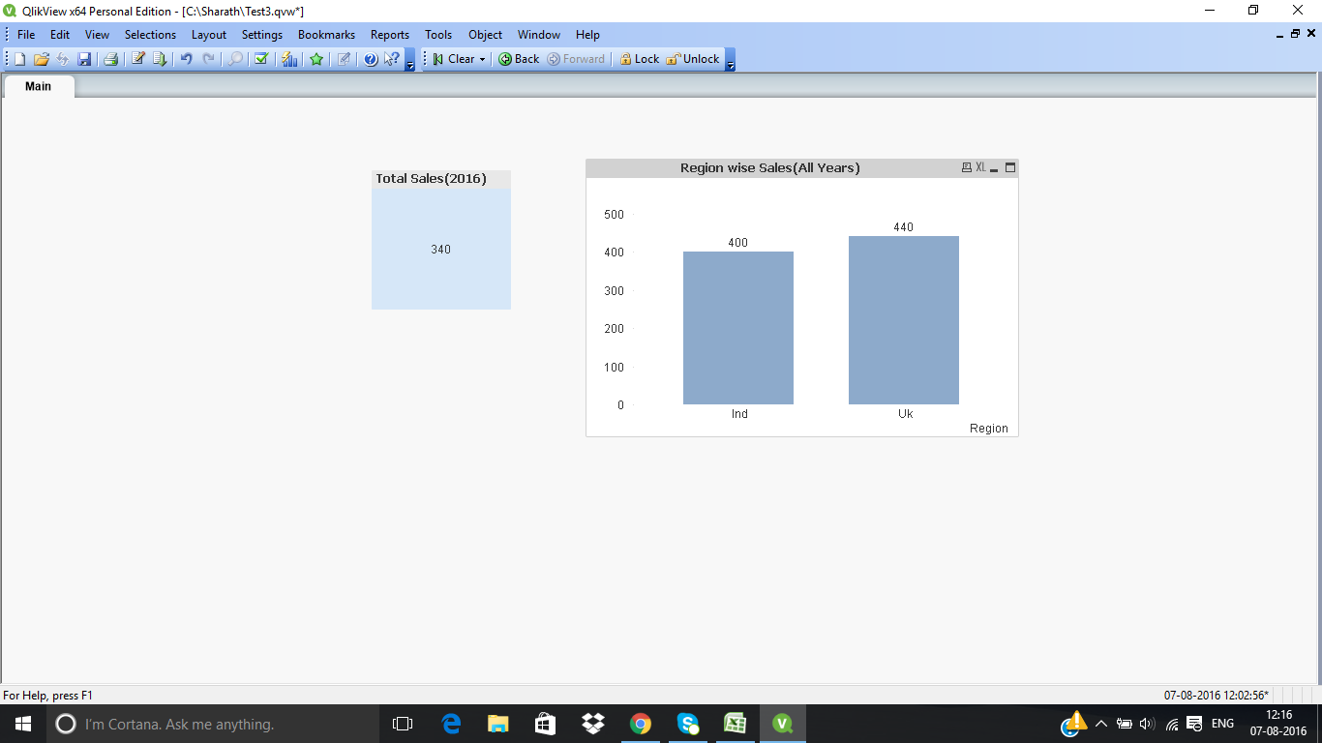Open the Help menu

tap(587, 35)
